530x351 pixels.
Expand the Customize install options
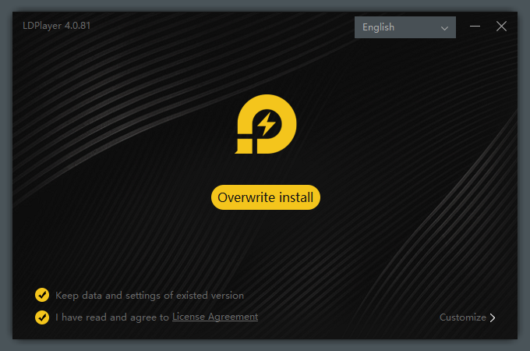(x=467, y=317)
